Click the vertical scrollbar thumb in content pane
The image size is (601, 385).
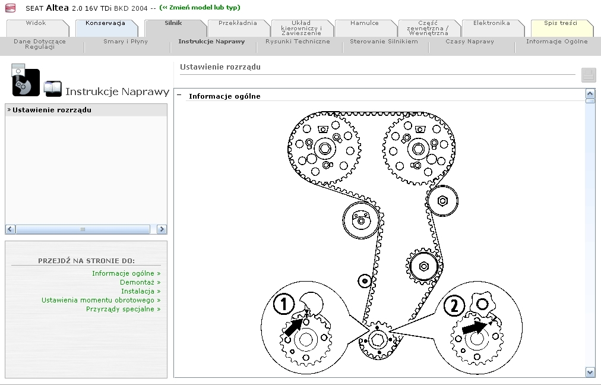coord(590,101)
